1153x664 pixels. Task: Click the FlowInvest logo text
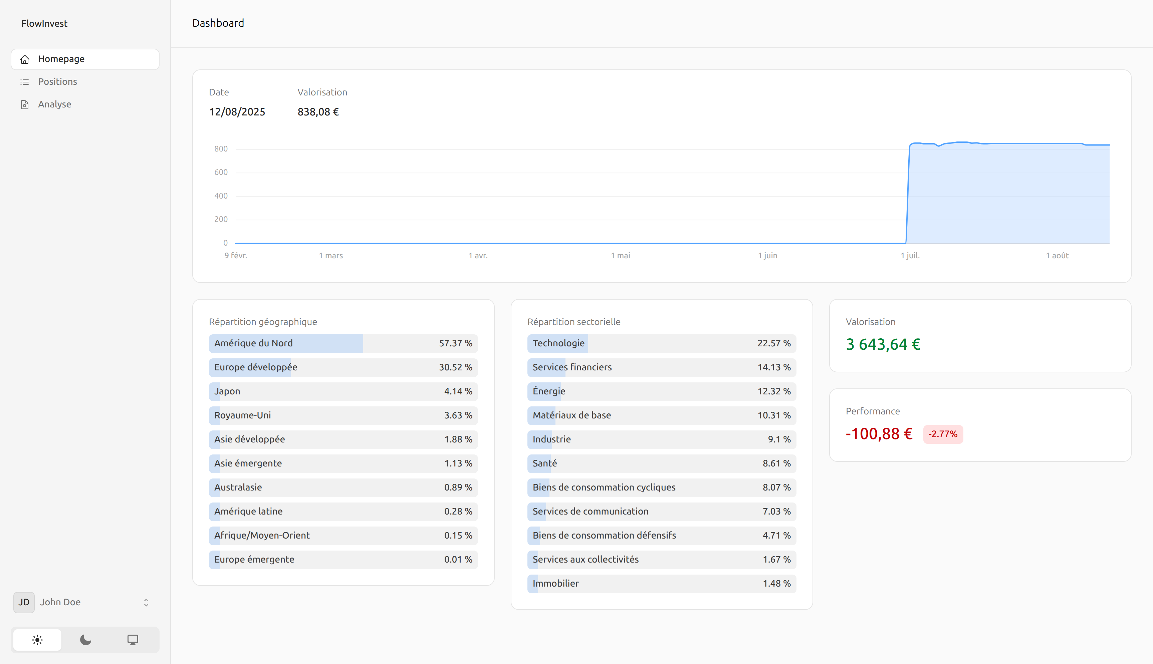44,23
